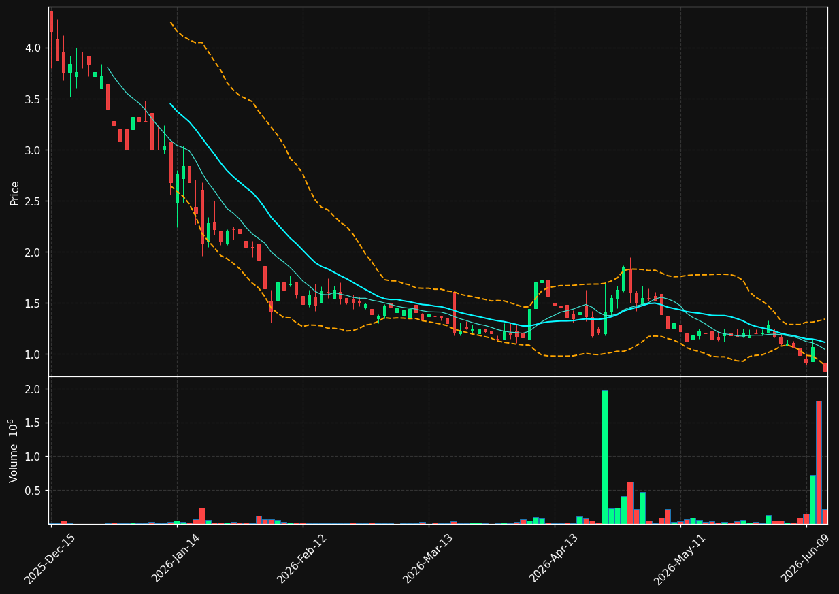Click the 3.0 price tick label
The image size is (839, 594).
coord(33,150)
